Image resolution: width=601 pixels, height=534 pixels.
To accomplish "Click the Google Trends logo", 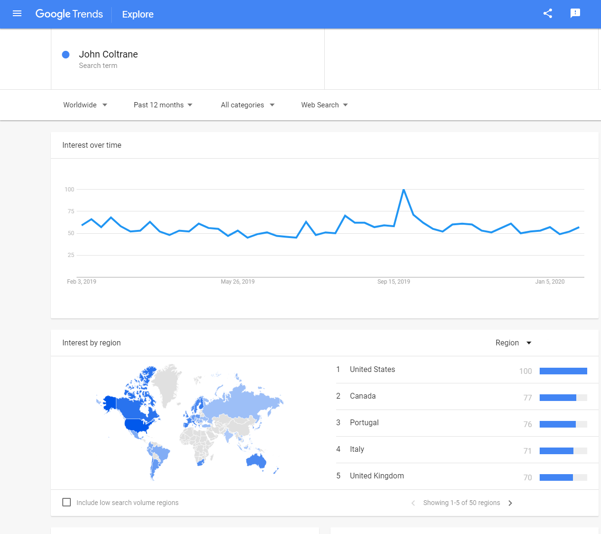I will tap(69, 14).
